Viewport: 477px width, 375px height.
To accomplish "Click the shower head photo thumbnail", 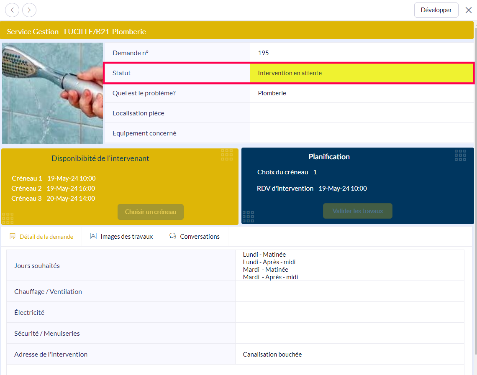I will (52, 93).
